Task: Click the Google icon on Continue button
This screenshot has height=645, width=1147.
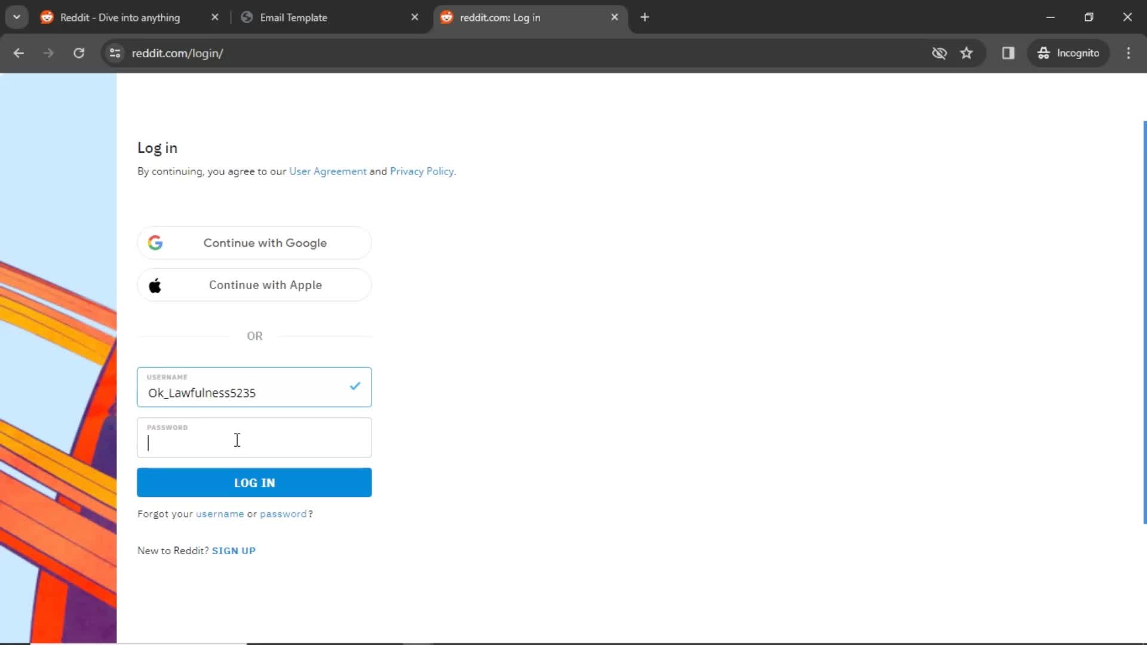Action: (155, 242)
